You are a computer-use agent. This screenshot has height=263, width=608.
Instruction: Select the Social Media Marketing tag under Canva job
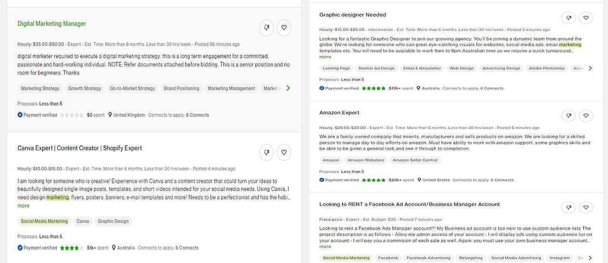coord(44,221)
